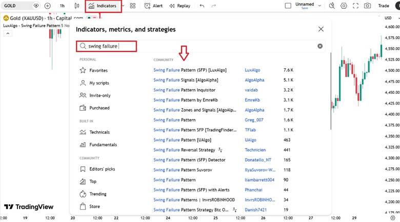Open the indicator templates grid icon

click(x=133, y=6)
